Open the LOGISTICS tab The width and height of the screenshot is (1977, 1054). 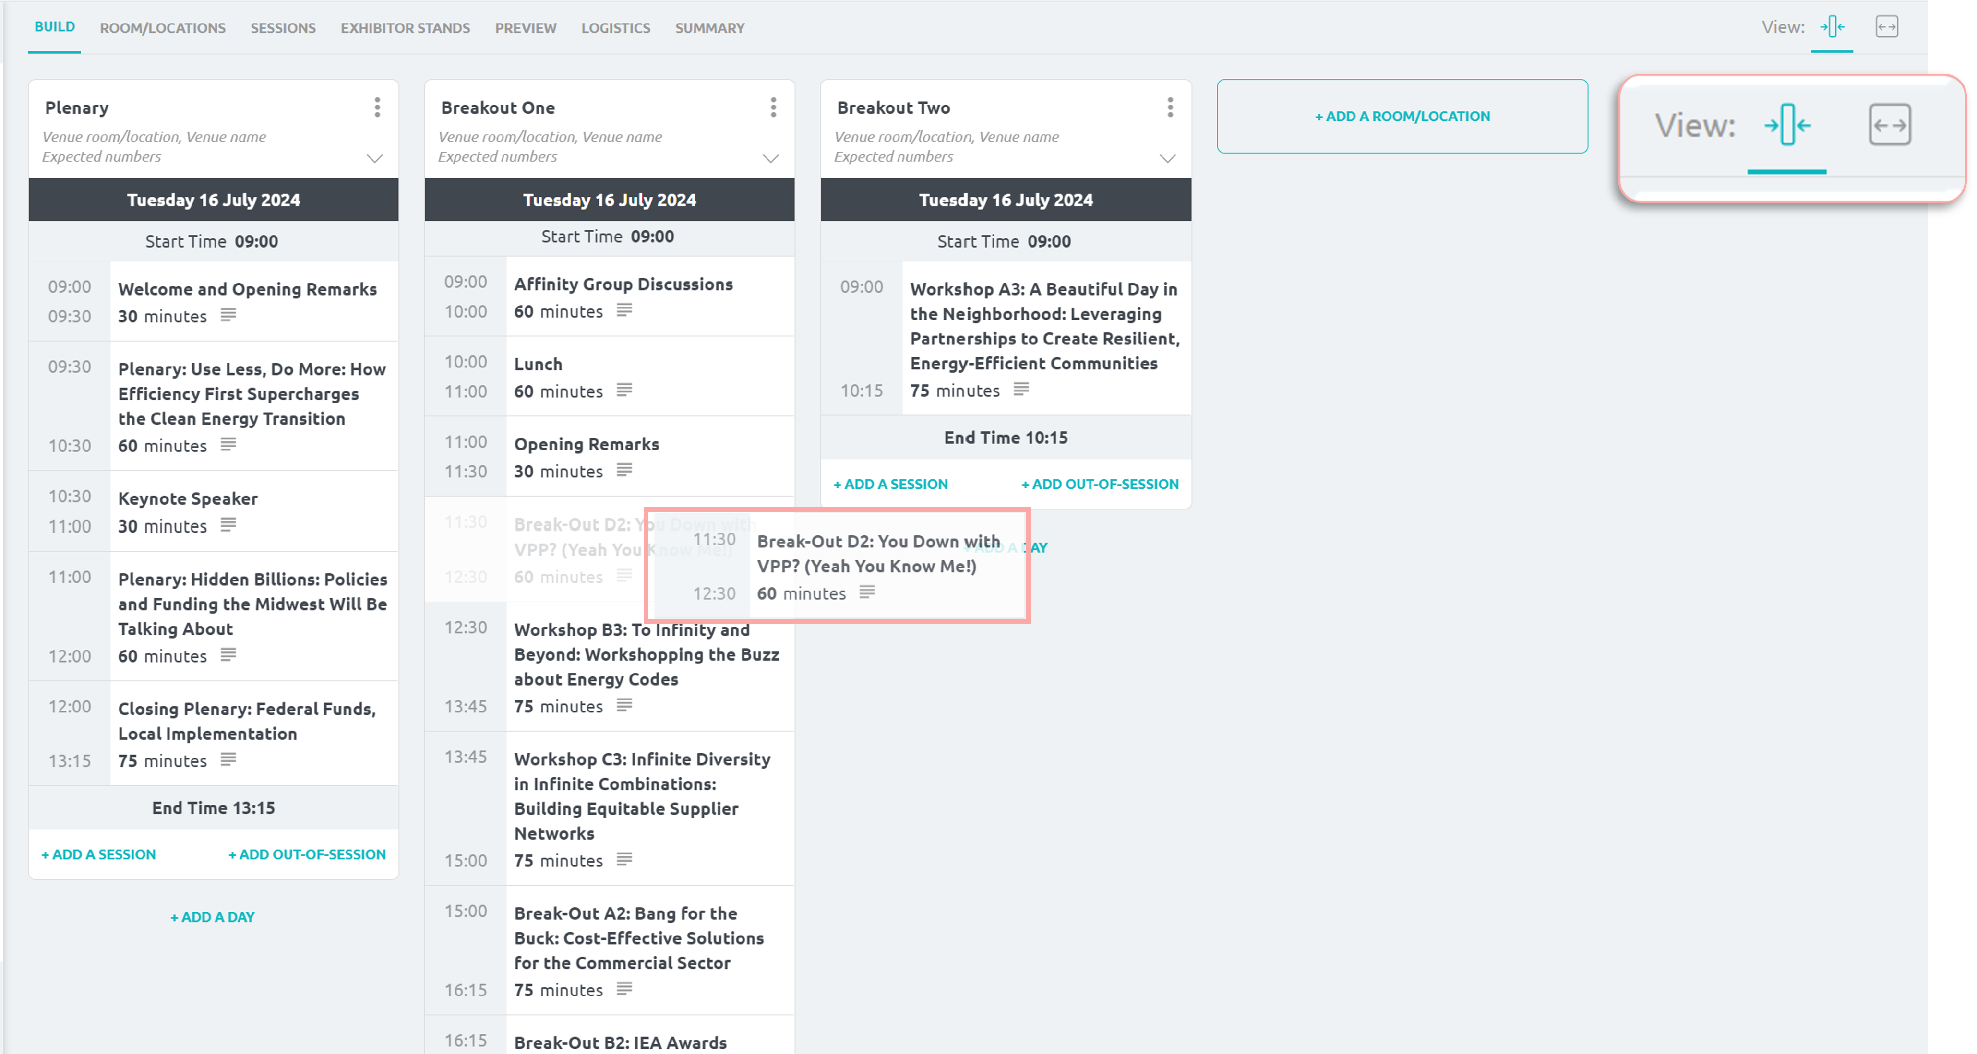coord(615,28)
